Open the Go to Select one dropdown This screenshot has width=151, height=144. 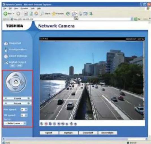pyautogui.click(x=15, y=123)
